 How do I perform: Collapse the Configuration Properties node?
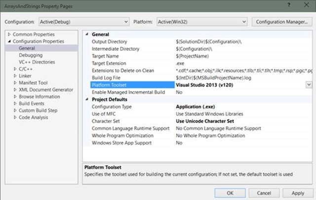tap(9, 41)
